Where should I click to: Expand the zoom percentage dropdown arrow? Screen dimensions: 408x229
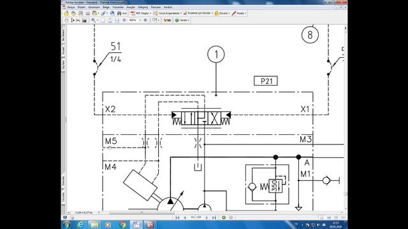point(140,20)
